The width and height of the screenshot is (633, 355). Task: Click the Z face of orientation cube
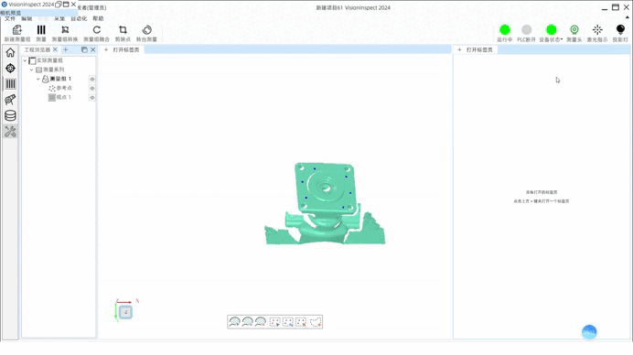point(125,312)
